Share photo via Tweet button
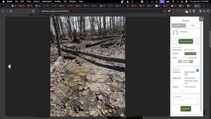 185,62
